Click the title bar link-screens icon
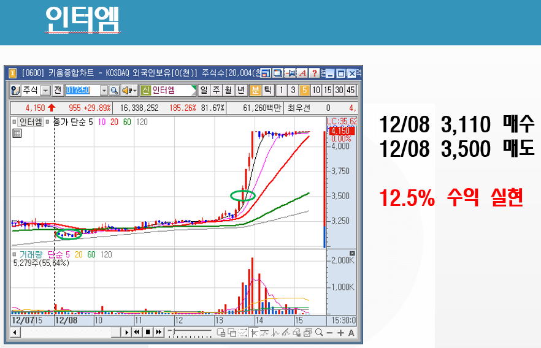541x348 pixels. click(291, 73)
